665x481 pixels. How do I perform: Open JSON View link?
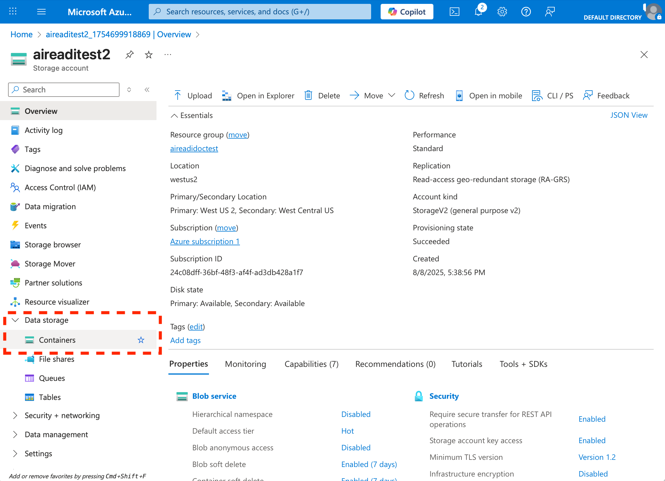point(629,115)
